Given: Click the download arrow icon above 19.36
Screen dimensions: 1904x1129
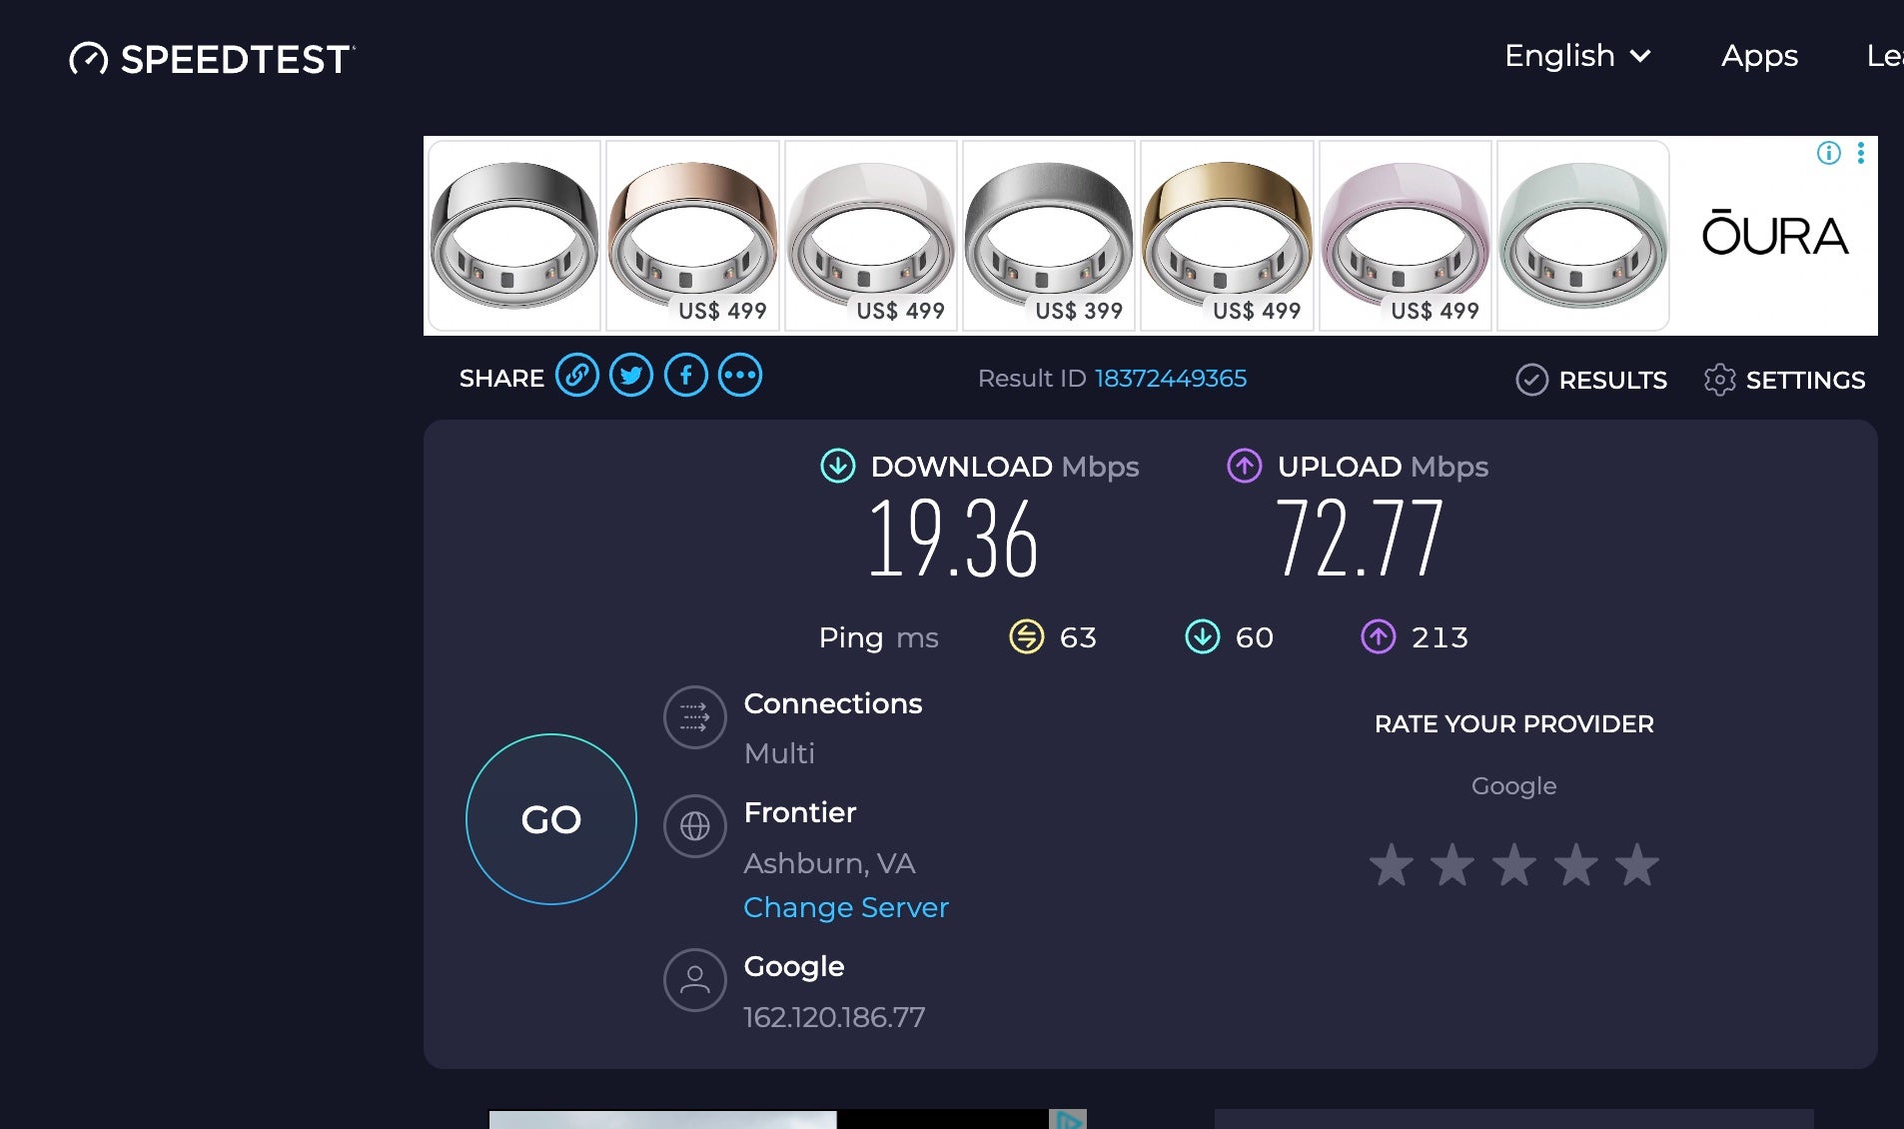Looking at the screenshot, I should [x=837, y=466].
